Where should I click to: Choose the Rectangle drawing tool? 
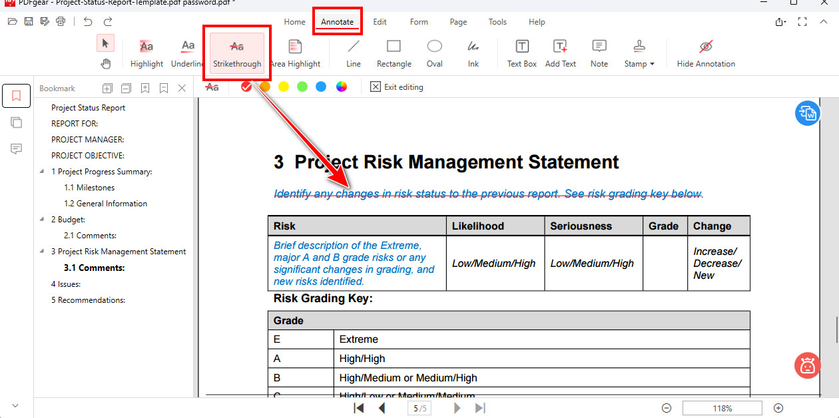pyautogui.click(x=394, y=53)
